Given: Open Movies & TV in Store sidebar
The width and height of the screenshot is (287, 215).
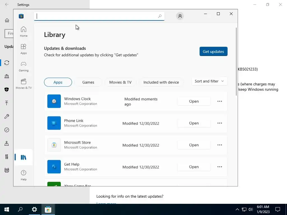Looking at the screenshot, I should point(24,84).
